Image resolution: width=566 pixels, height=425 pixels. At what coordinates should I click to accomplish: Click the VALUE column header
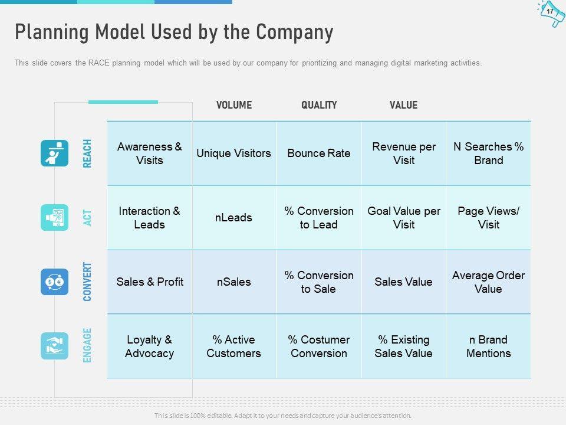[x=403, y=105]
